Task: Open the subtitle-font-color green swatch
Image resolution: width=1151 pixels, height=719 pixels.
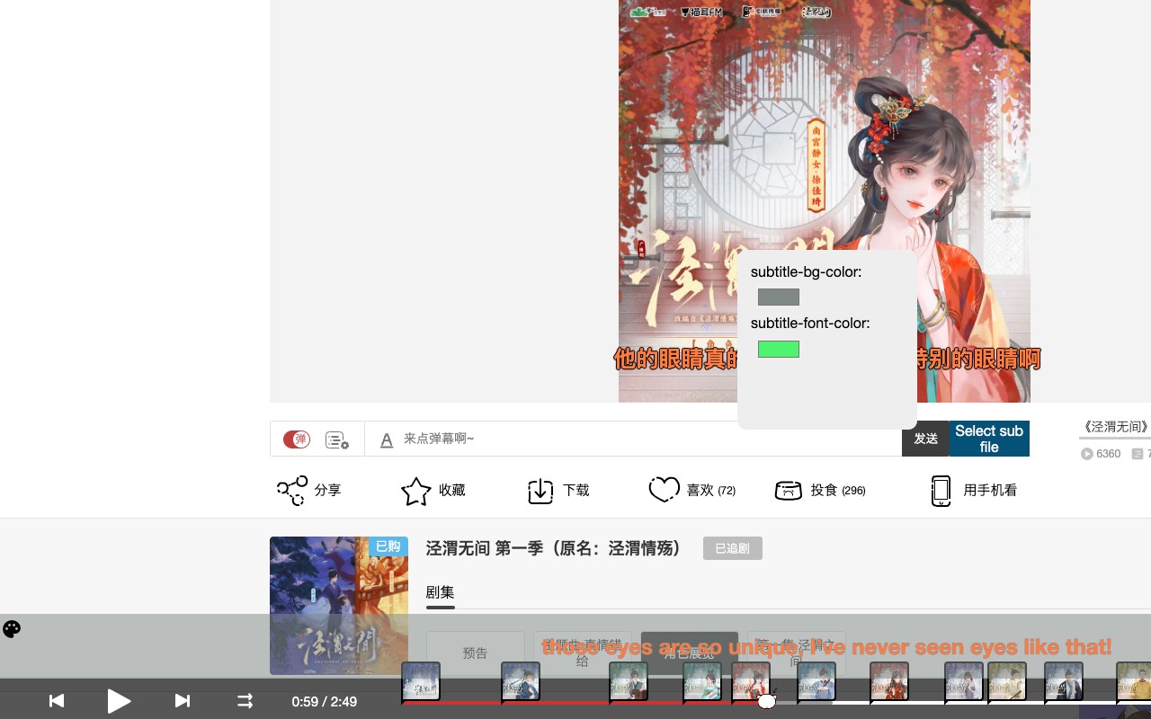Action: coord(779,349)
